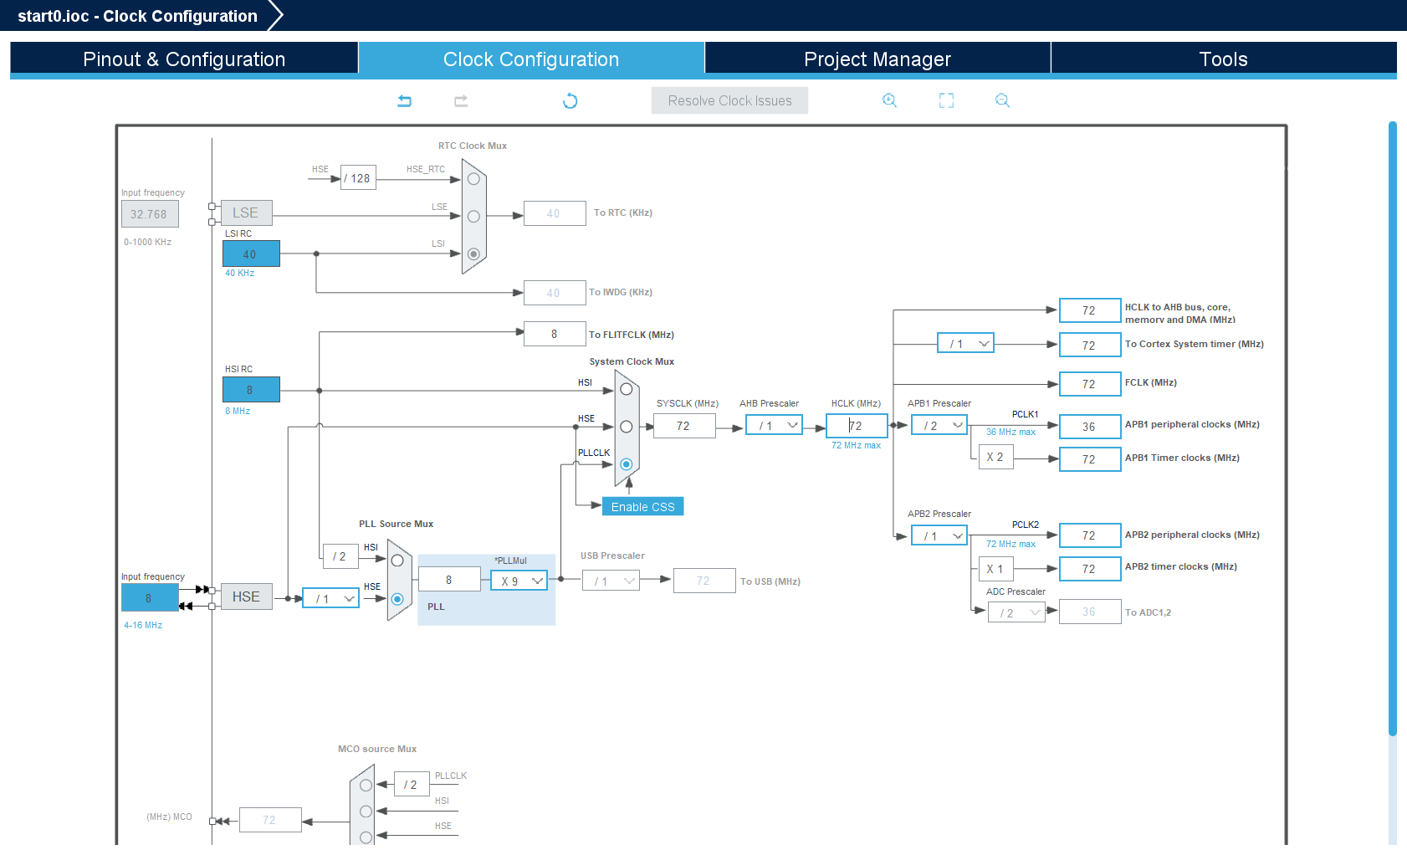Click the Enable CSS button
This screenshot has width=1407, height=855.
[x=642, y=506]
